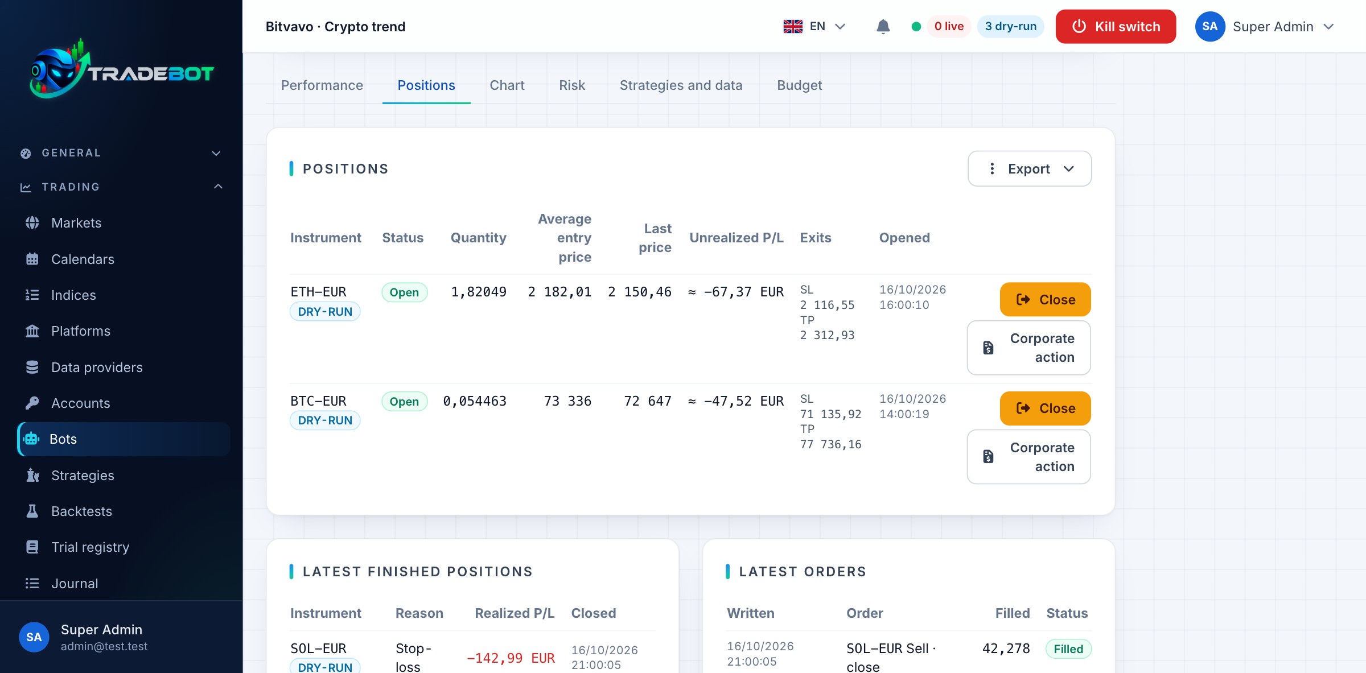Click the Journal list icon

[32, 583]
